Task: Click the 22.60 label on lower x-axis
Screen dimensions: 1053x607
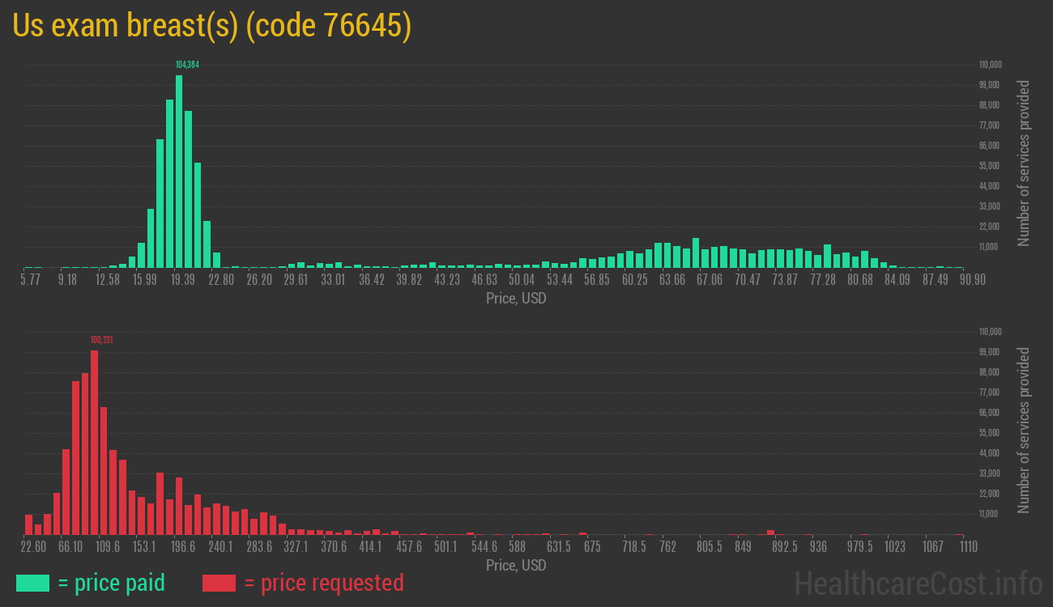Action: click(x=33, y=547)
